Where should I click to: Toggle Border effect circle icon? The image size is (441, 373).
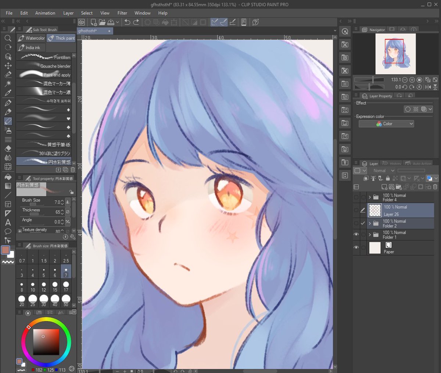[x=408, y=109]
